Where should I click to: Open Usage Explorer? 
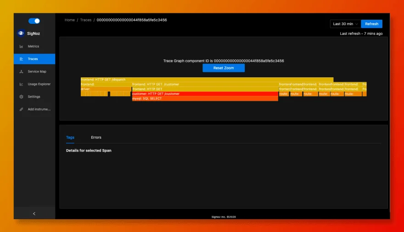tap(34, 84)
